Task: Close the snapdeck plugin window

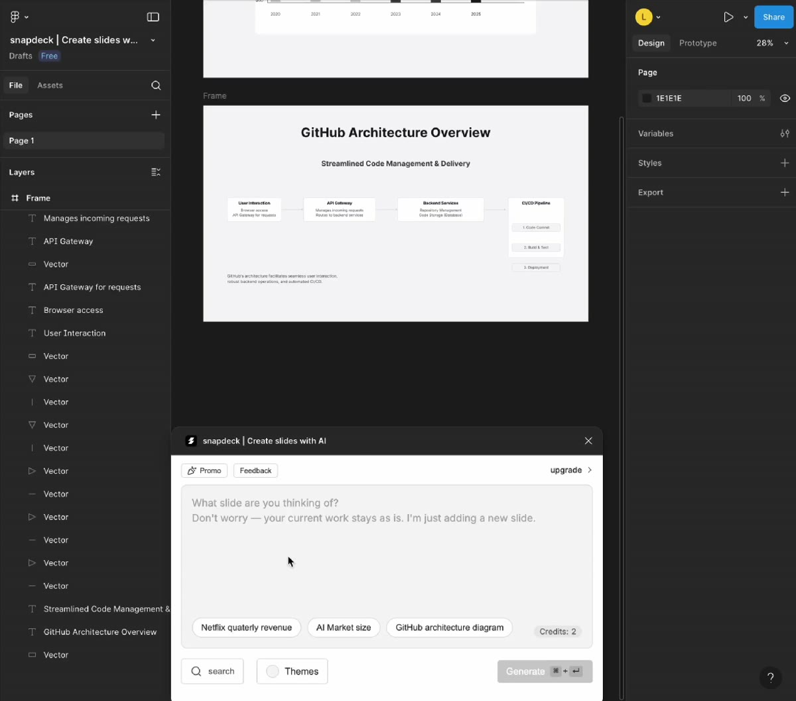Action: [588, 441]
